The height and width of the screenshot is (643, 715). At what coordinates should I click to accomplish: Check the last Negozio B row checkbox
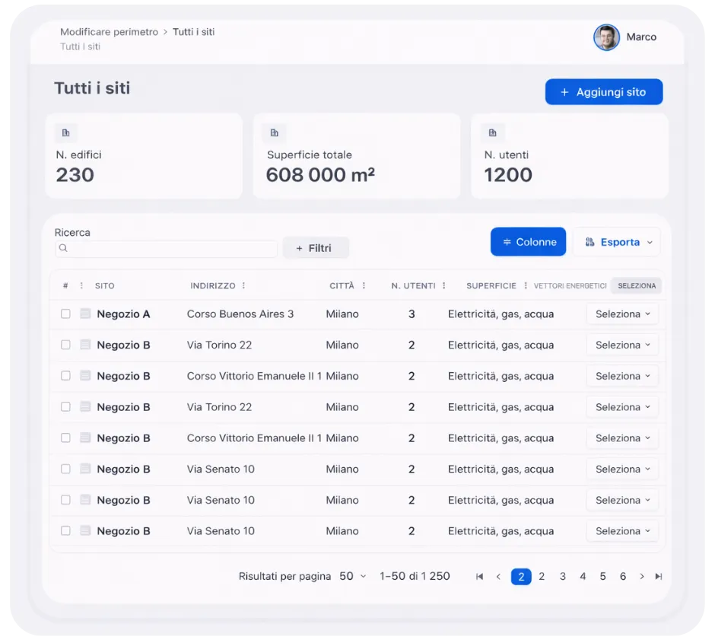coord(65,531)
